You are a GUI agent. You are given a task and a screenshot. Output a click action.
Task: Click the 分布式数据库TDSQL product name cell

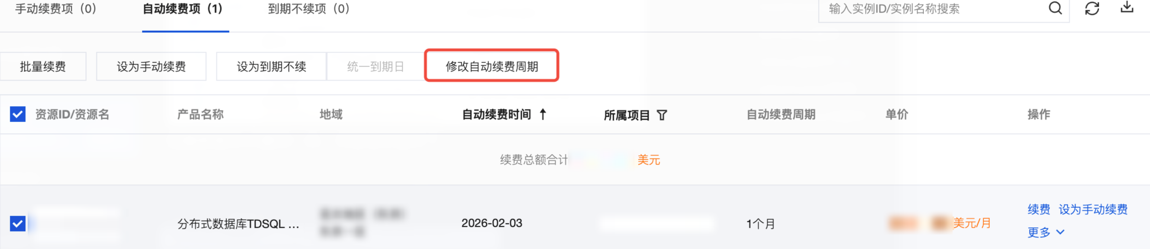tap(238, 224)
